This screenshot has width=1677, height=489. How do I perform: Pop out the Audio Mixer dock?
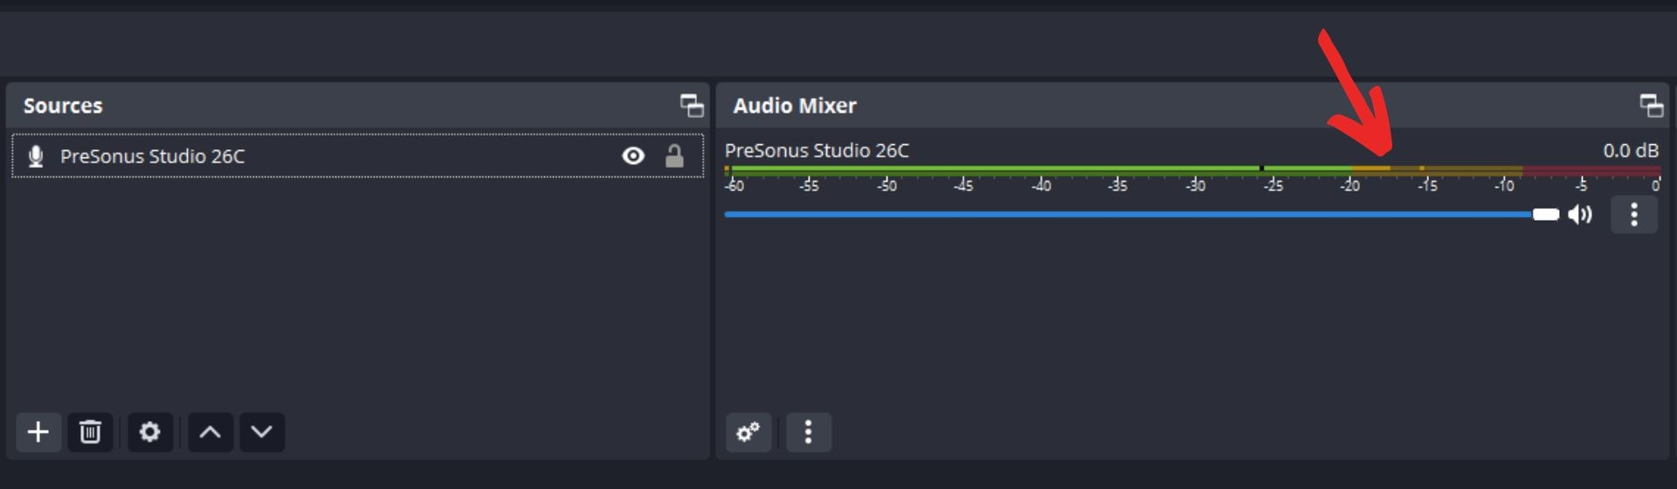tap(1652, 106)
